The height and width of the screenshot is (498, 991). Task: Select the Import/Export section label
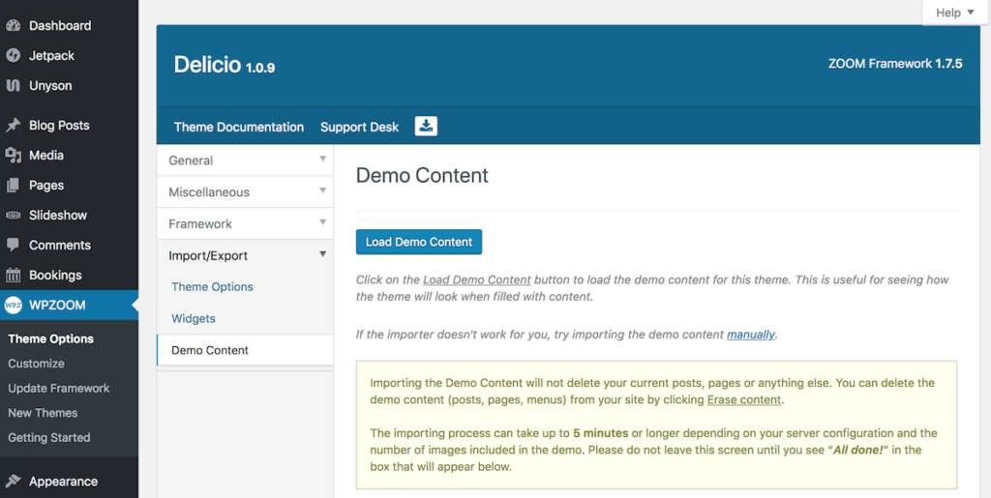(x=208, y=255)
